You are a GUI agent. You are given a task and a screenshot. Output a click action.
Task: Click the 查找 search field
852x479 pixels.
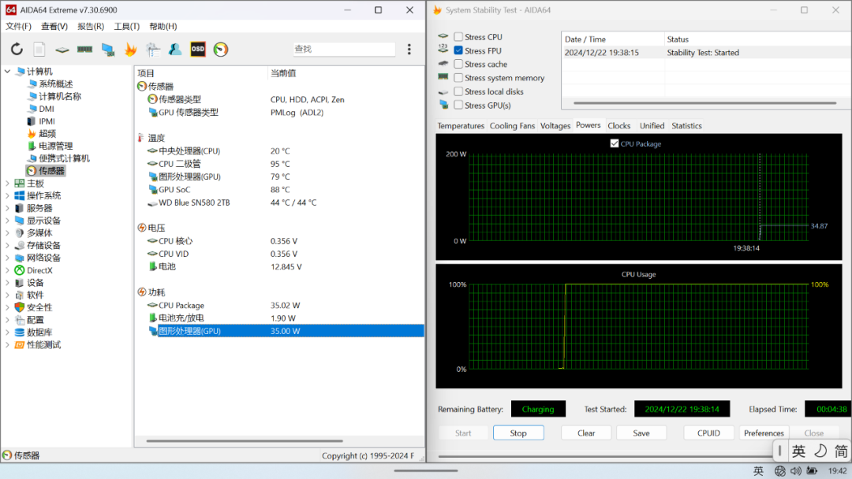tap(343, 49)
